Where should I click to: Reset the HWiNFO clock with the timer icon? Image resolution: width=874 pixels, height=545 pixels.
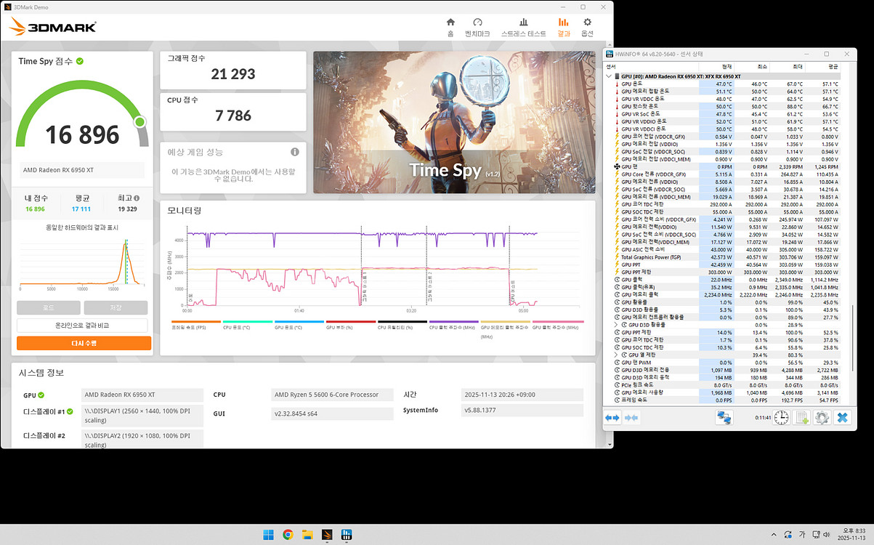[x=781, y=417]
